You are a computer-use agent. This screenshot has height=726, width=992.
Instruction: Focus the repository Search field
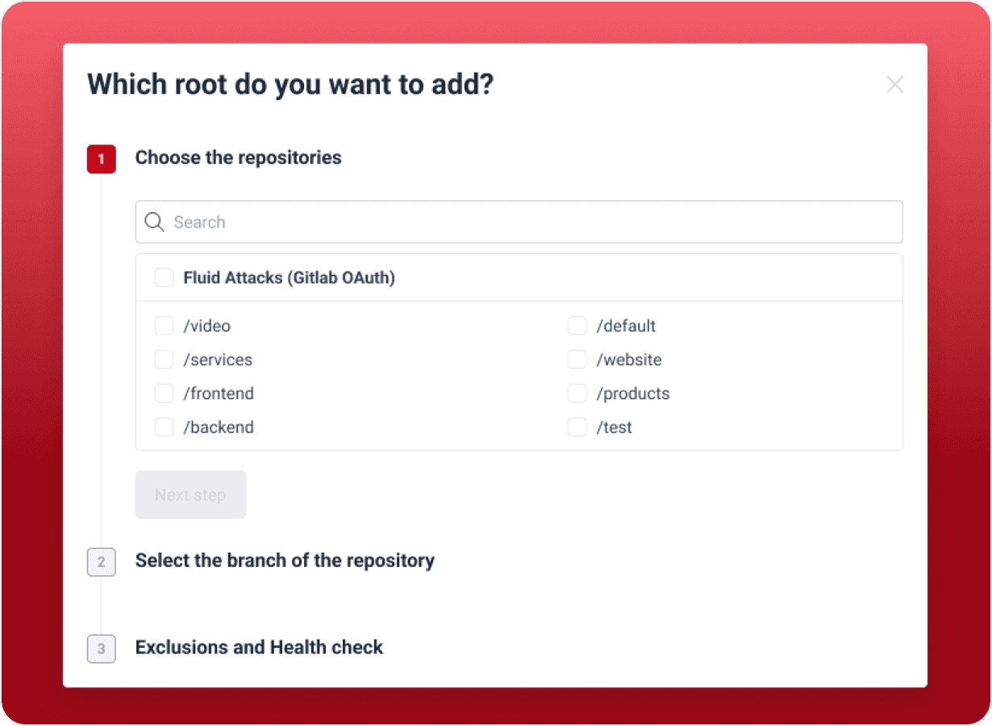click(519, 222)
